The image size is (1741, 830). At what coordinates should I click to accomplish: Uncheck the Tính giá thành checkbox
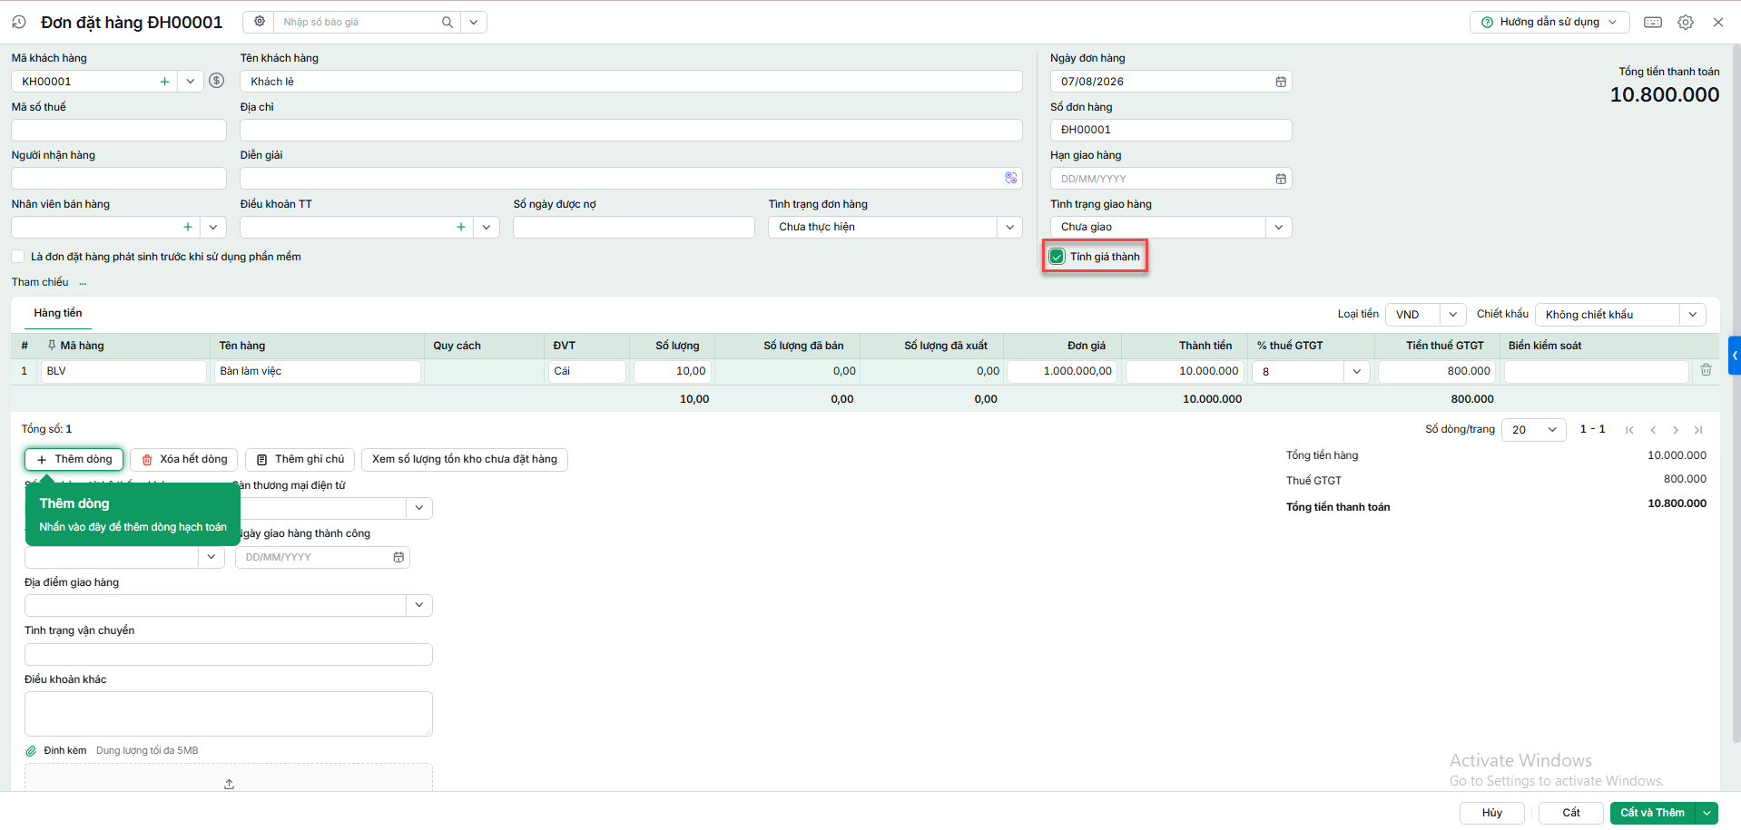1057,257
